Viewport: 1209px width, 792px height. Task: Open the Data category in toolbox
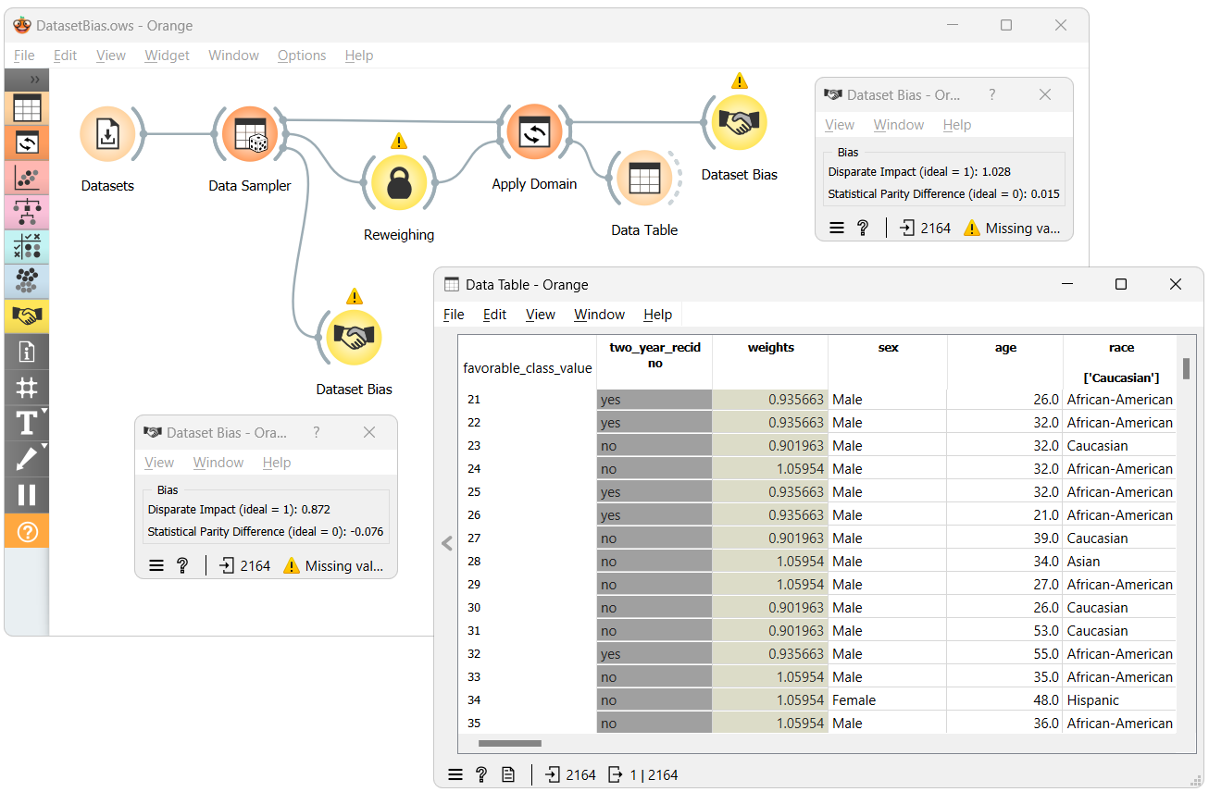coord(27,108)
